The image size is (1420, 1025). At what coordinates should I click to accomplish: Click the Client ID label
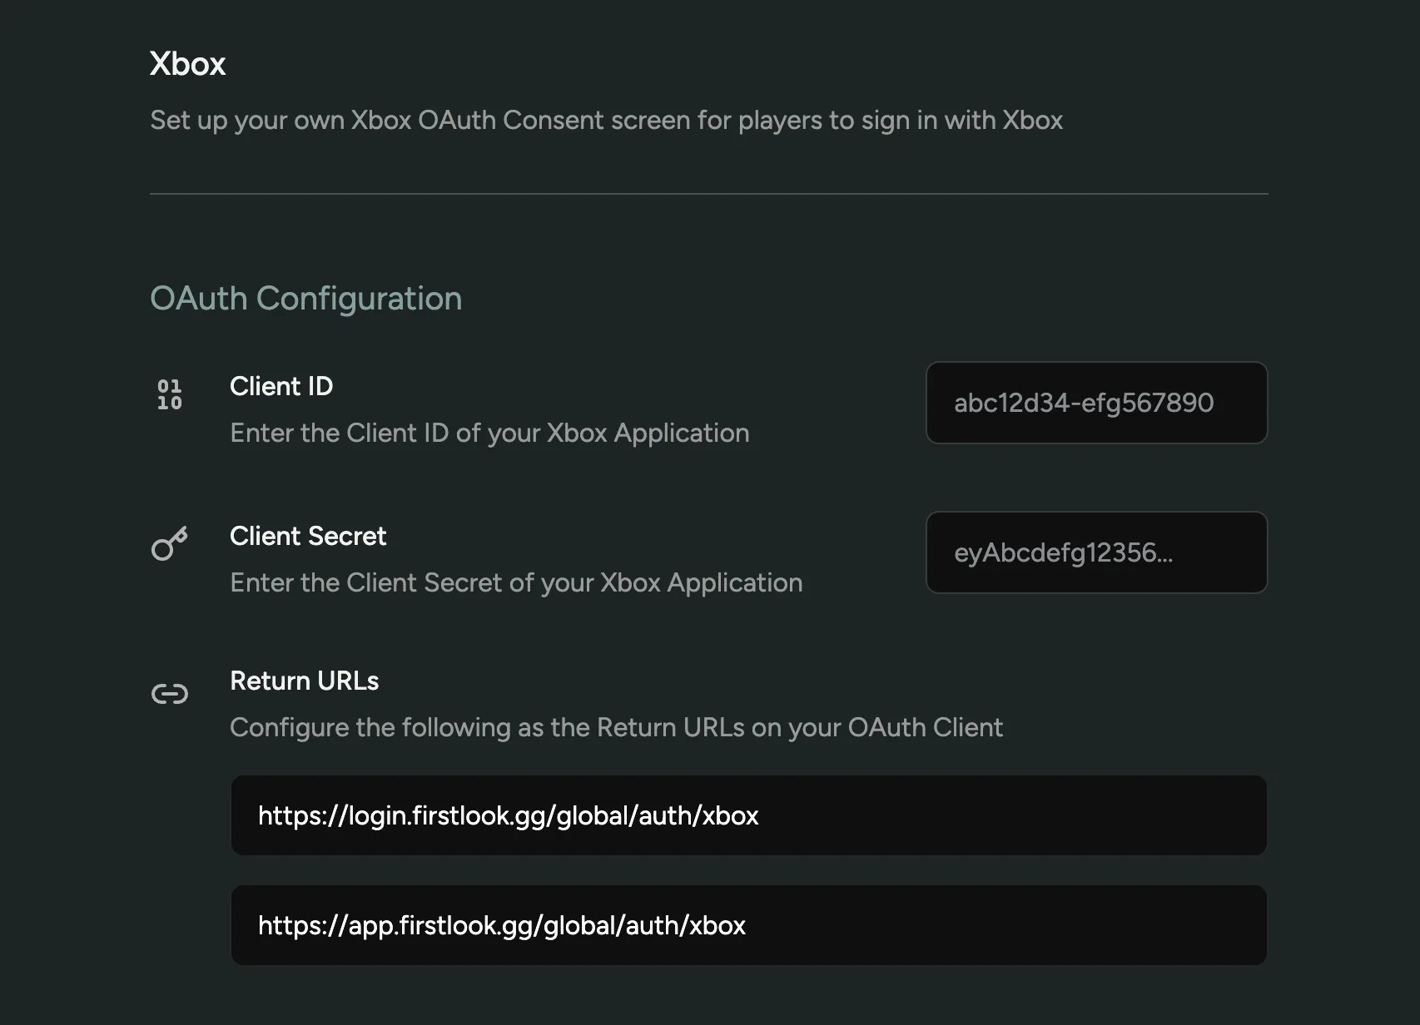pyautogui.click(x=281, y=385)
